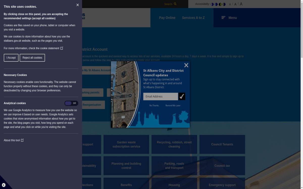303x189 pixels.
Task: Open Pay Online
Action: pyautogui.click(x=167, y=18)
